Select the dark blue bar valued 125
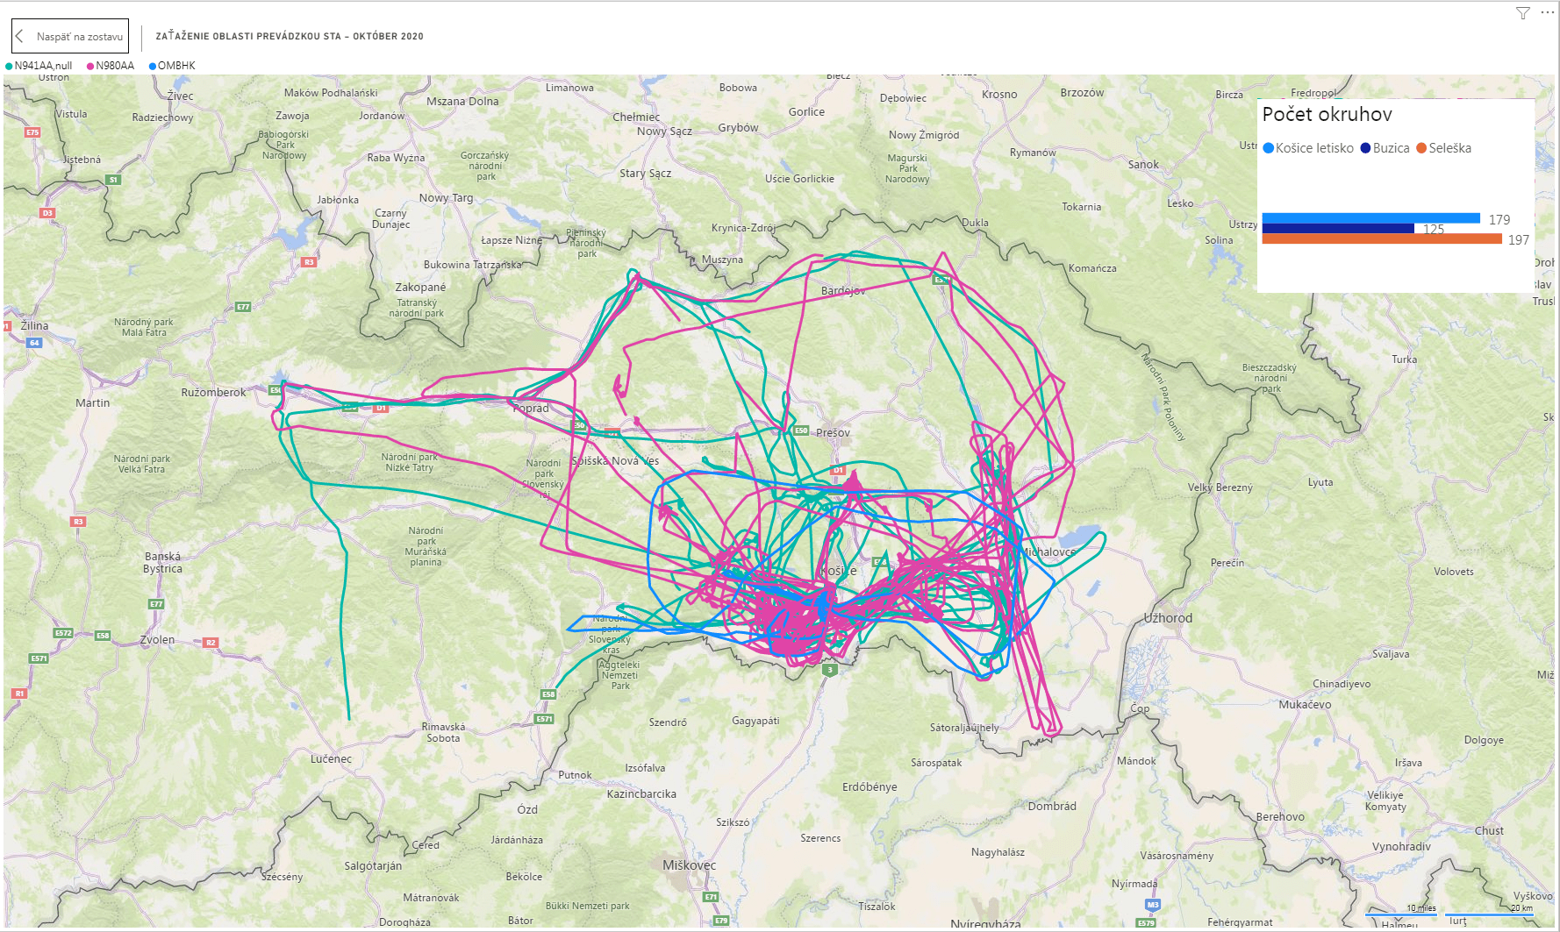 pyautogui.click(x=1337, y=228)
